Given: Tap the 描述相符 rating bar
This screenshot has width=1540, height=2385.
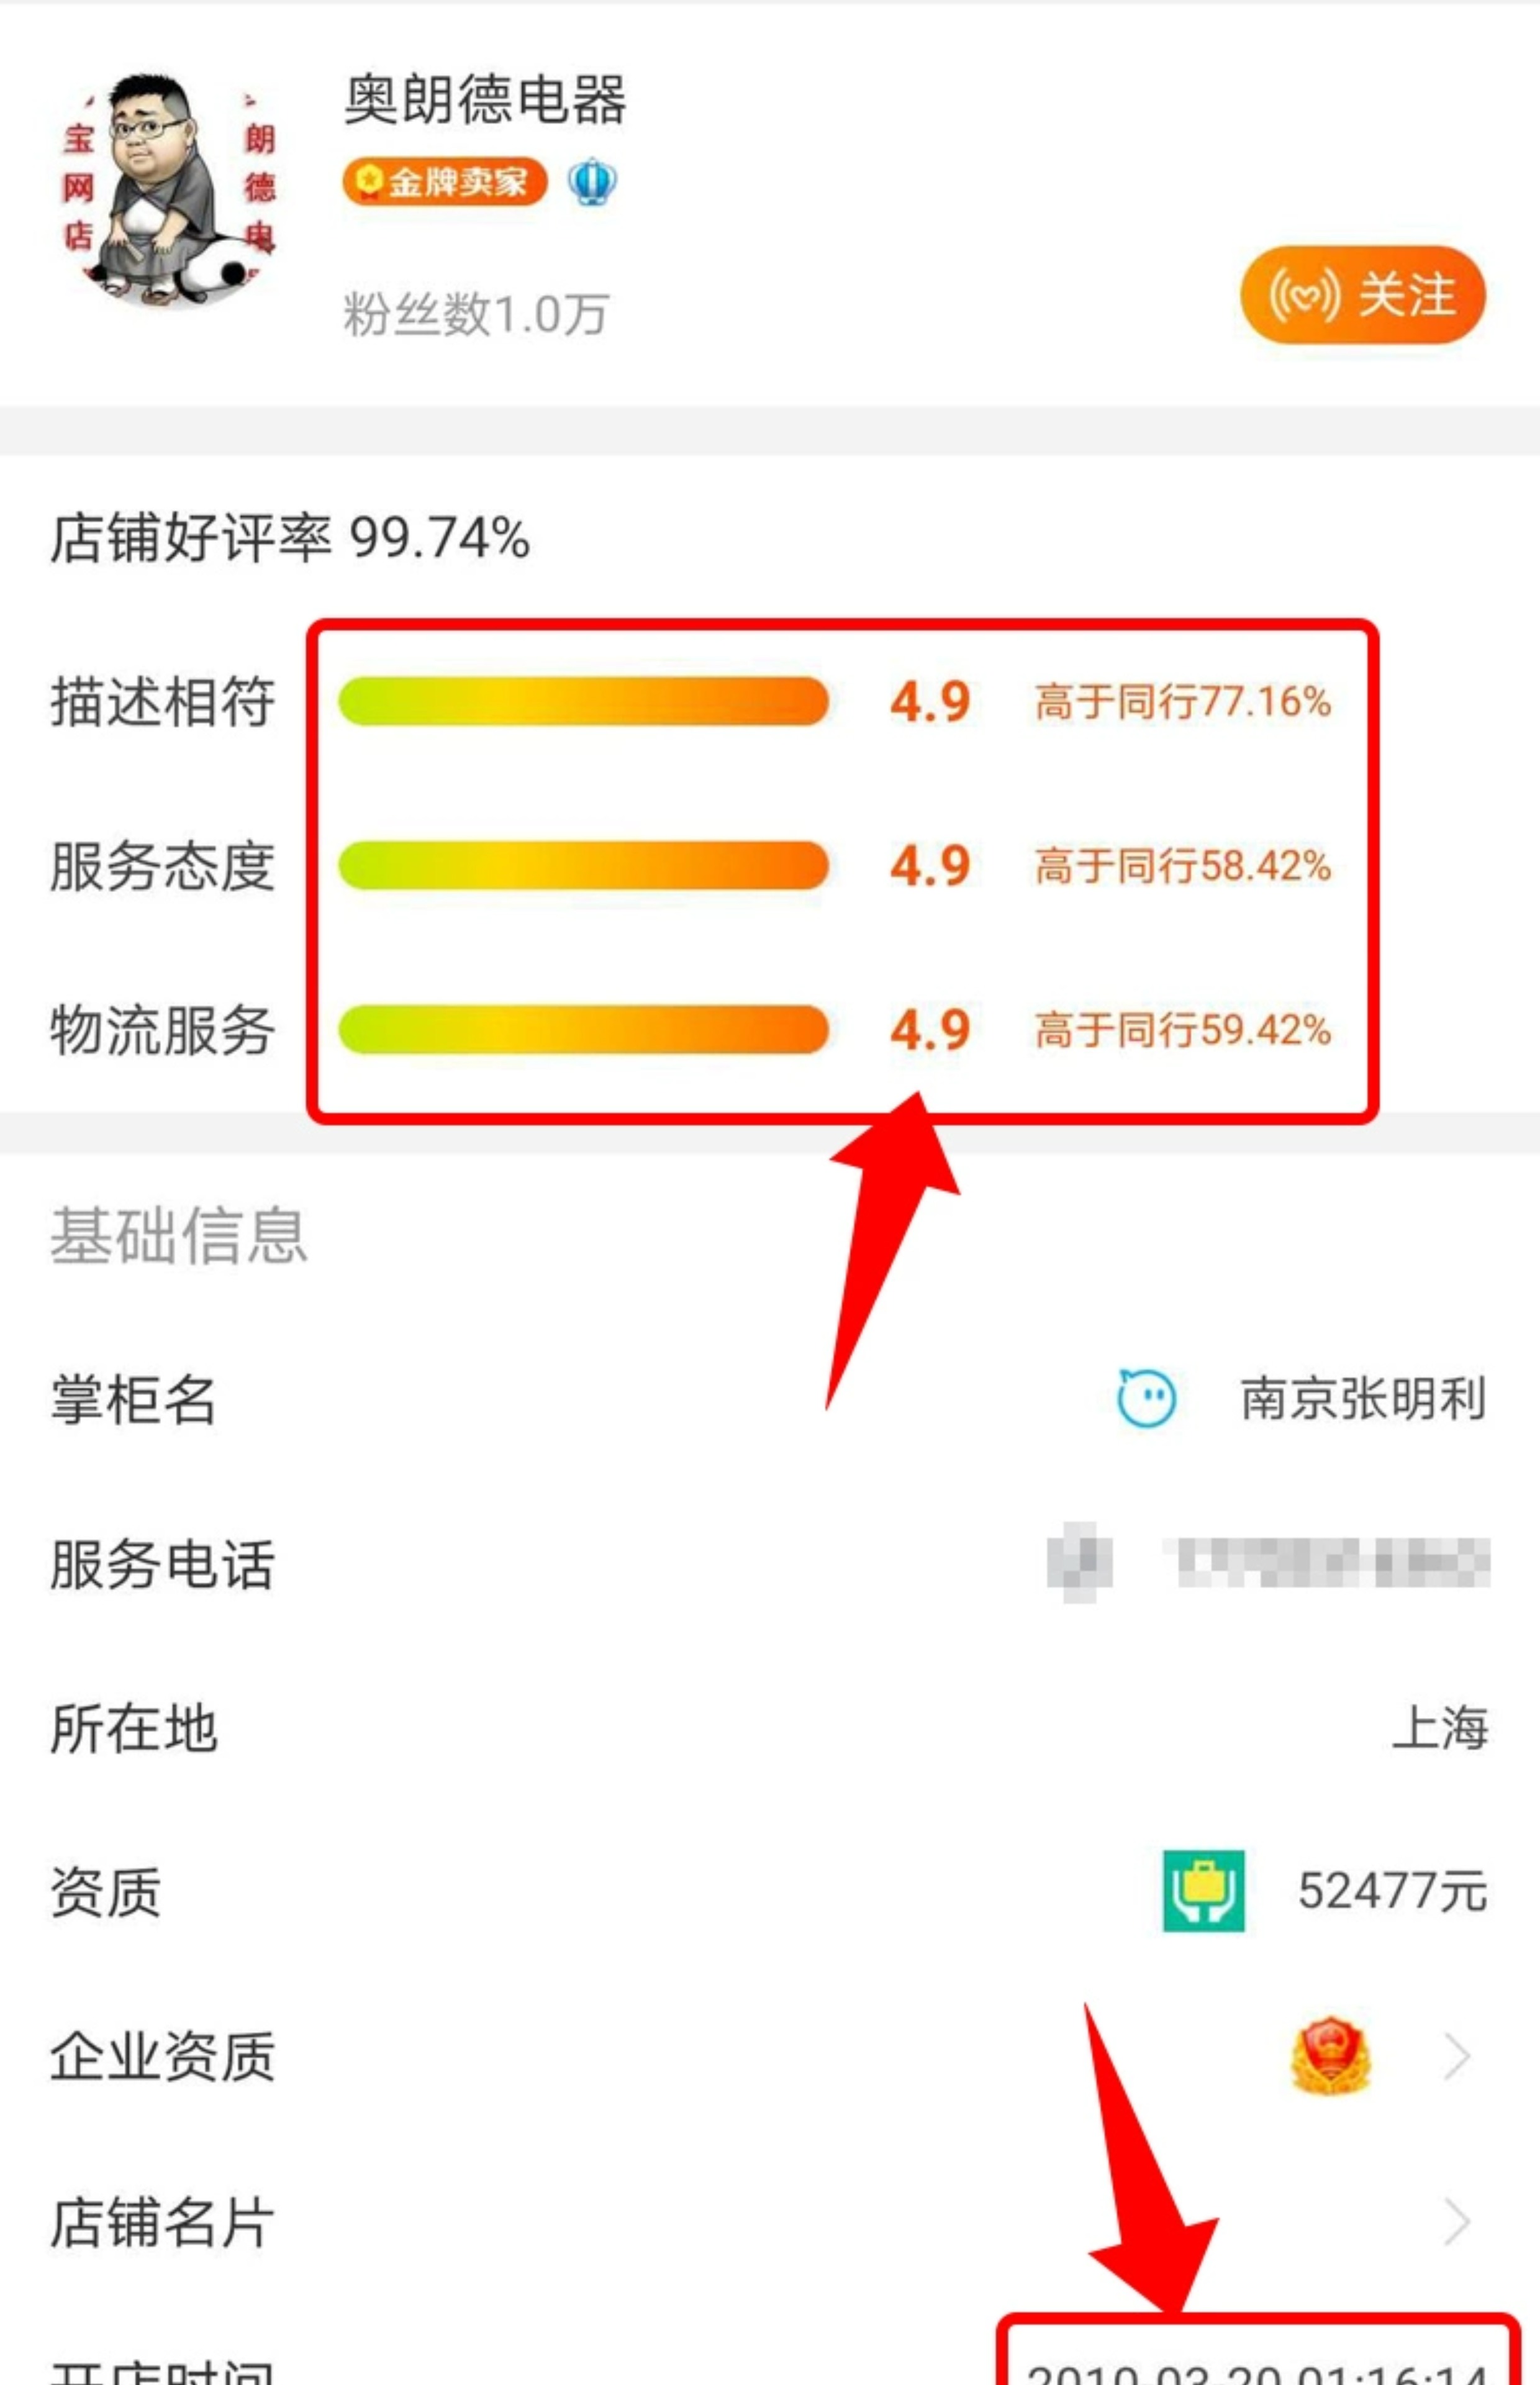Looking at the screenshot, I should tap(583, 701).
